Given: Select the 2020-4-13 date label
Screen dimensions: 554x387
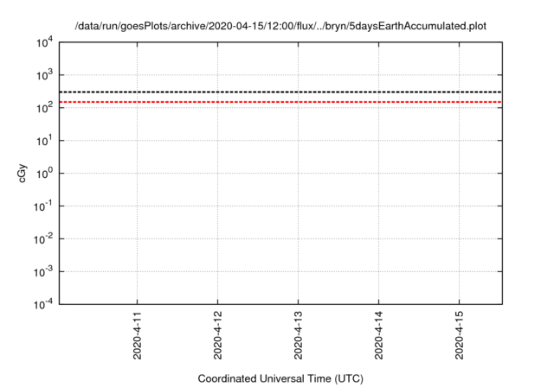Looking at the screenshot, I should pyautogui.click(x=298, y=335).
